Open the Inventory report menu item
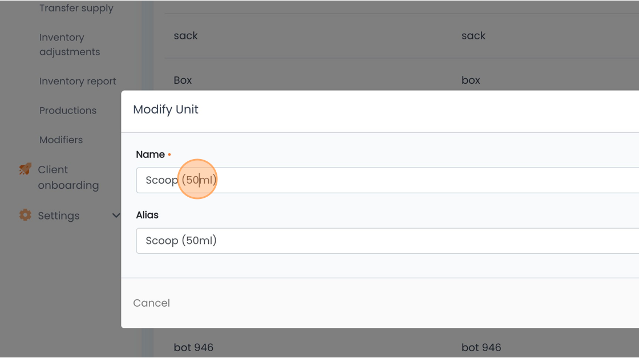Image resolution: width=639 pixels, height=358 pixels. tap(78, 81)
